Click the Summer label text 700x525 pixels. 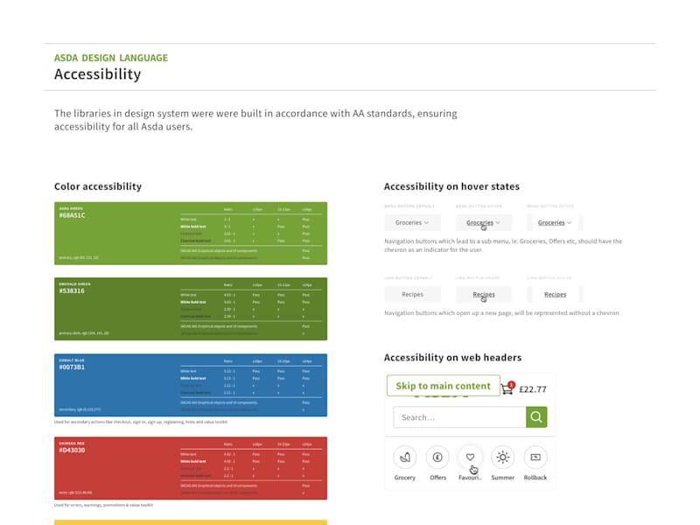coord(502,478)
